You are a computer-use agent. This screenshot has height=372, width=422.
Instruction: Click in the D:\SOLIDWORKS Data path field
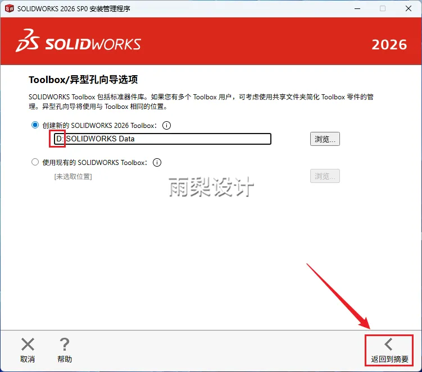point(162,139)
